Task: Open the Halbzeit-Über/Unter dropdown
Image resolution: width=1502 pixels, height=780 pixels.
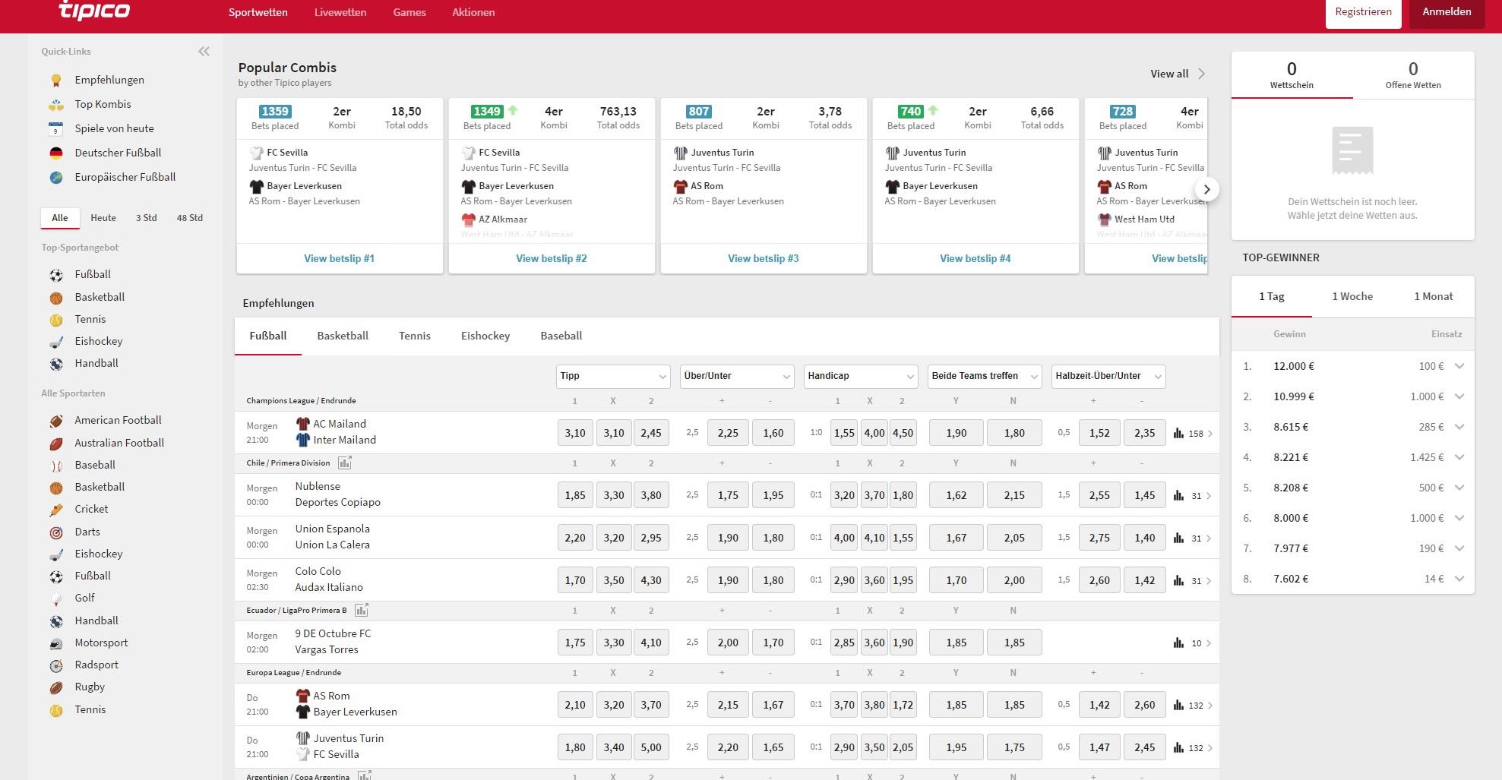Action: tap(1108, 376)
